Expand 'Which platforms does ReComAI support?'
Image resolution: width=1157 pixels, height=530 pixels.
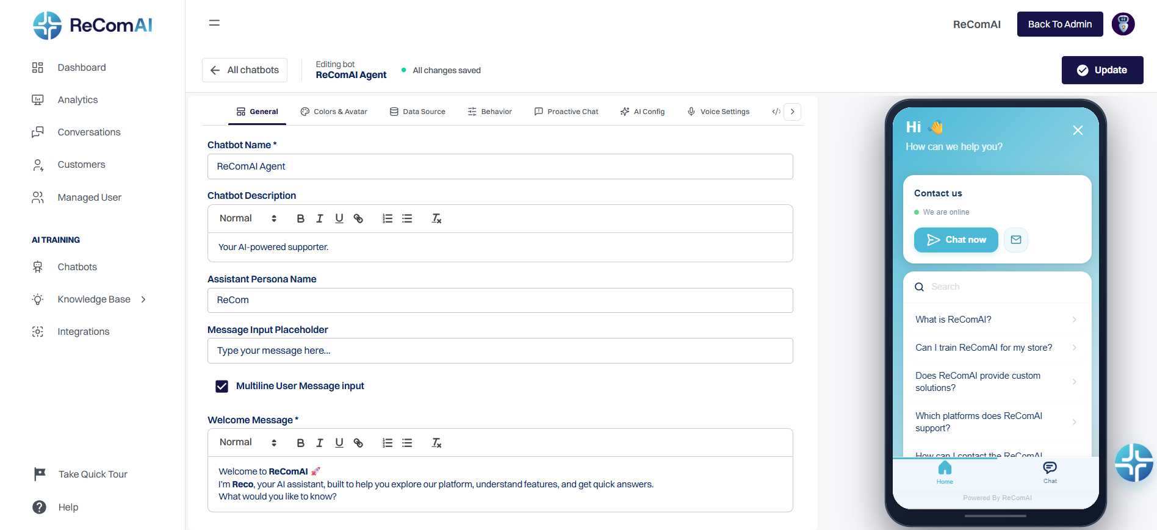997,422
